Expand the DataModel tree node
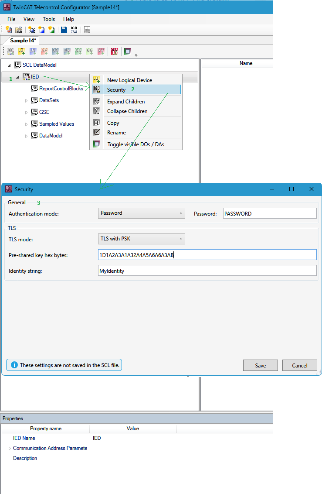Viewport: 322px width, 494px height. [x=27, y=136]
